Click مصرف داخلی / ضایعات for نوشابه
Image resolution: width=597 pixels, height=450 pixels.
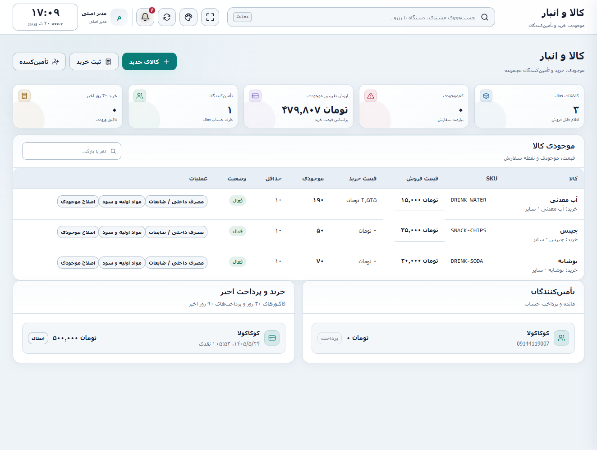point(176,263)
